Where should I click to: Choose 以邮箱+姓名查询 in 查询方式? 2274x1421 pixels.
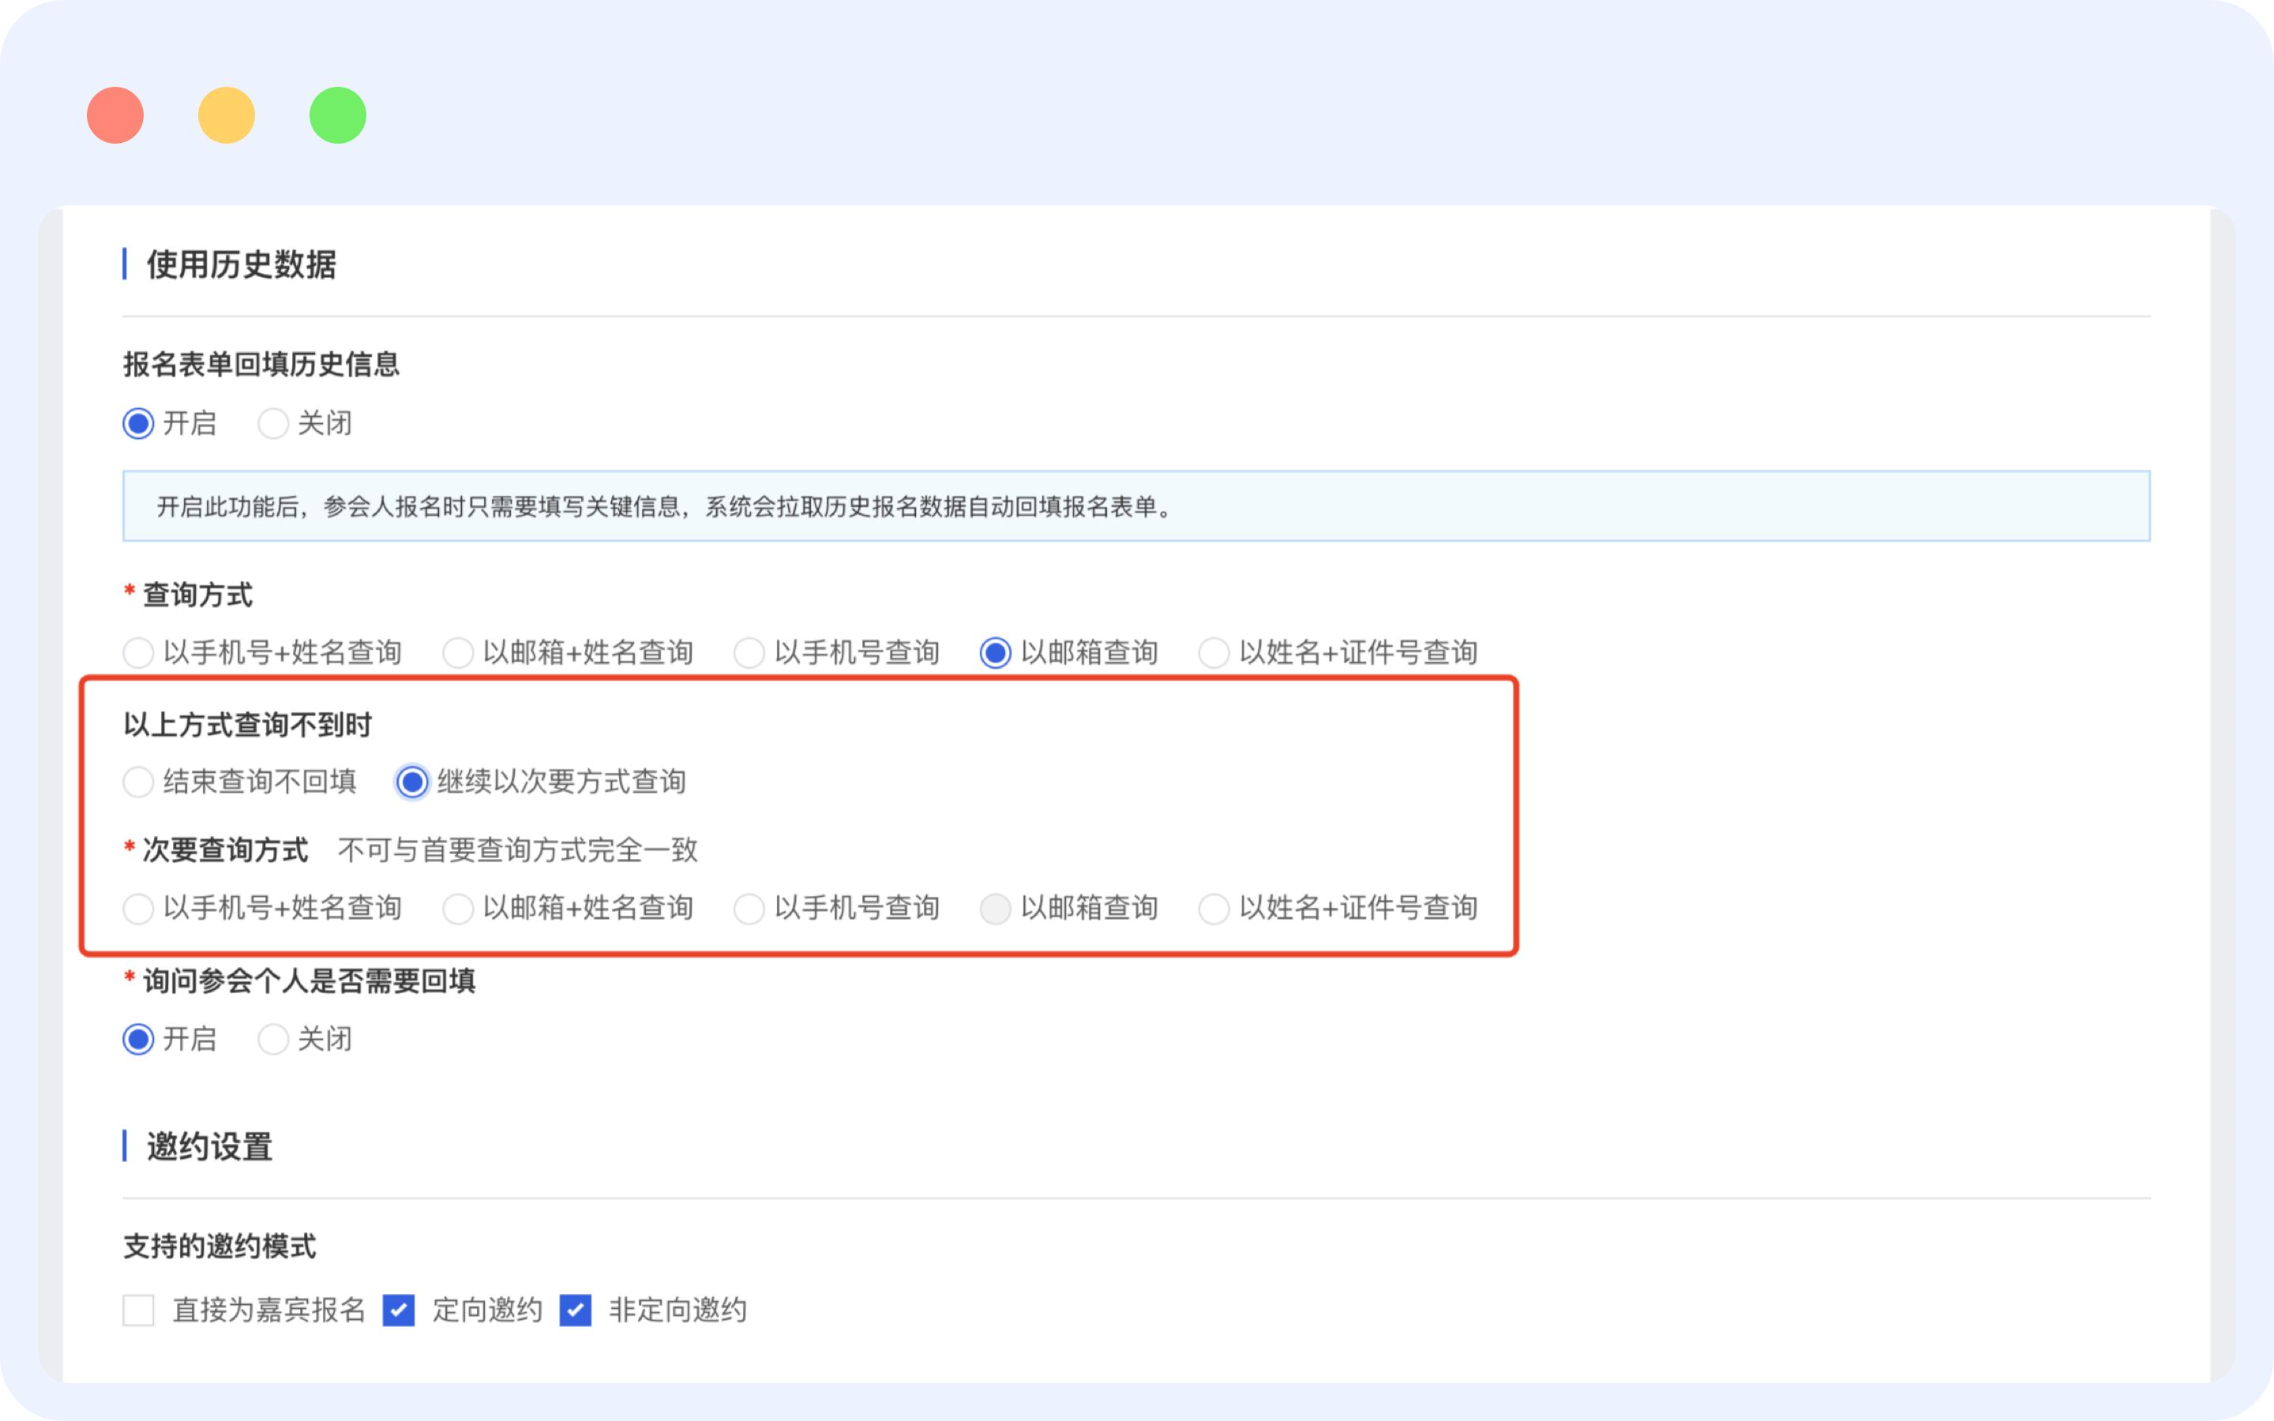coord(458,652)
